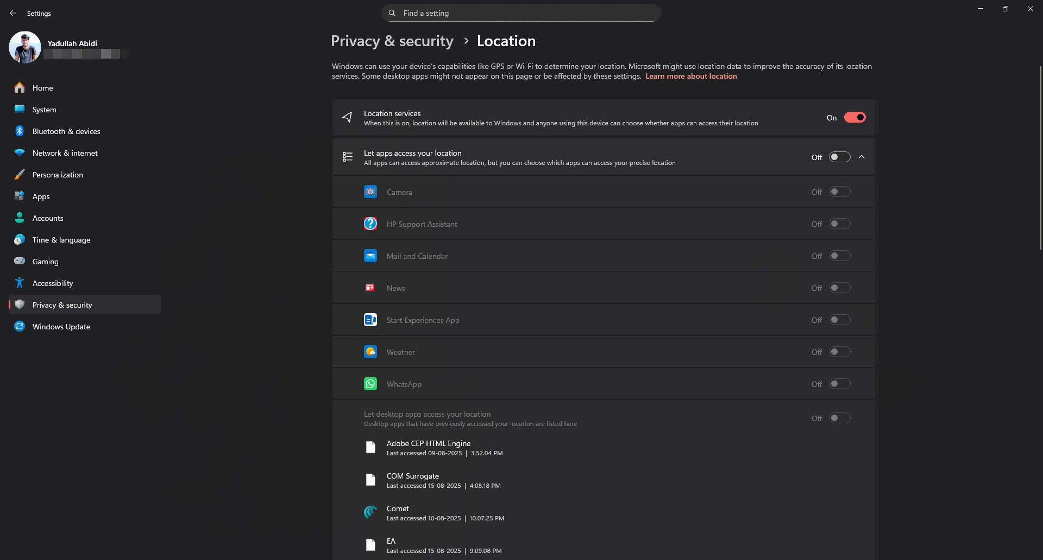Click the Personalization paintbrush icon
This screenshot has height=560, width=1043.
tap(20, 175)
